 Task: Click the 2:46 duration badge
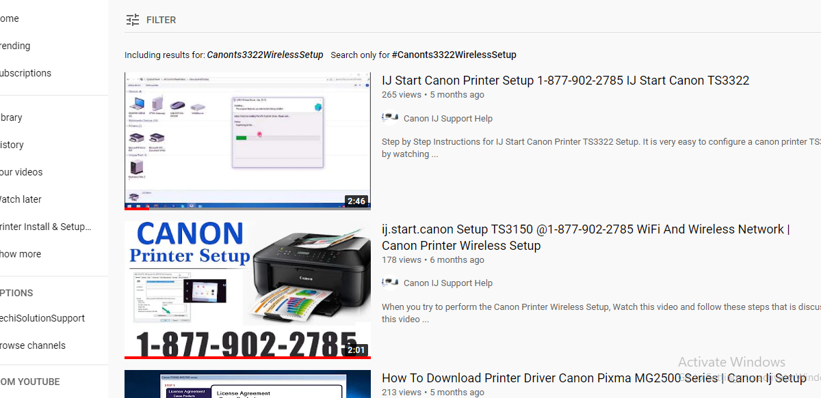(x=356, y=201)
